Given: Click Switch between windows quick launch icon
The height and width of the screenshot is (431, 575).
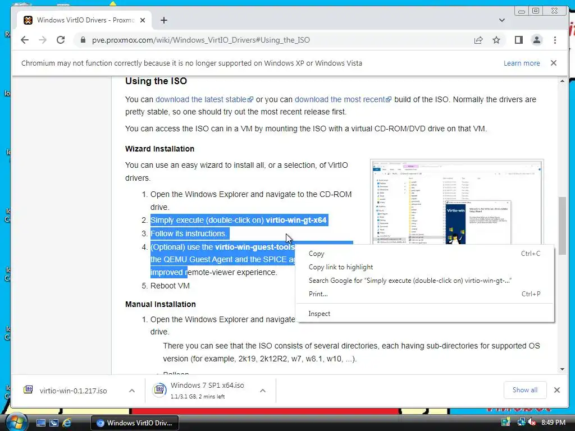Looking at the screenshot, I should pos(54,423).
